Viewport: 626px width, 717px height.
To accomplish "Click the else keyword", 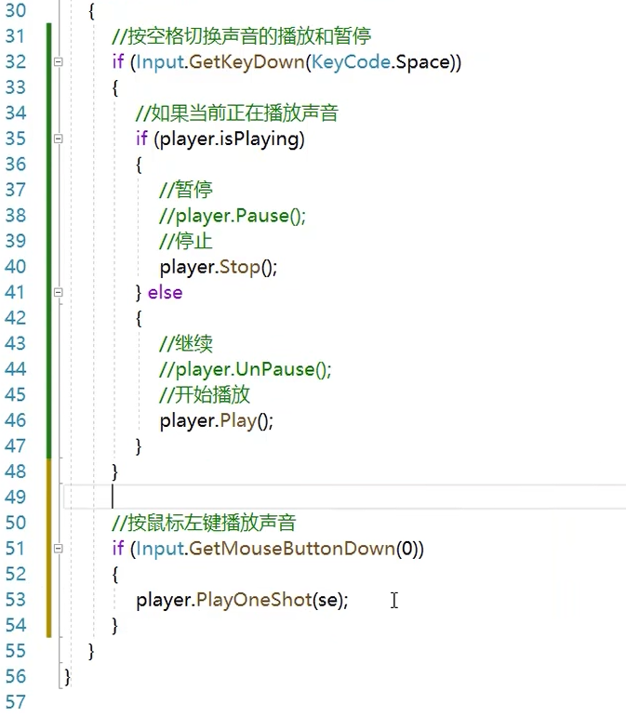I will (165, 292).
